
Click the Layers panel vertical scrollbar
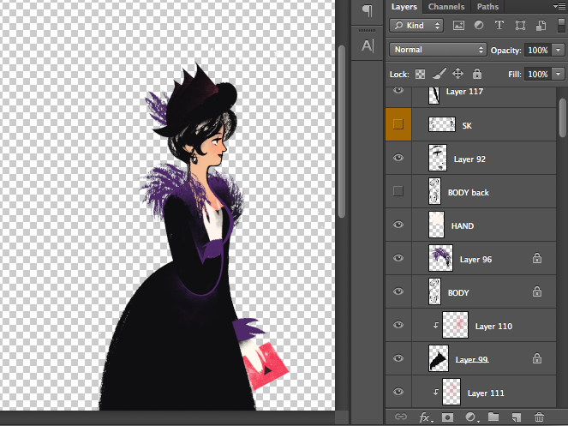coord(563,117)
